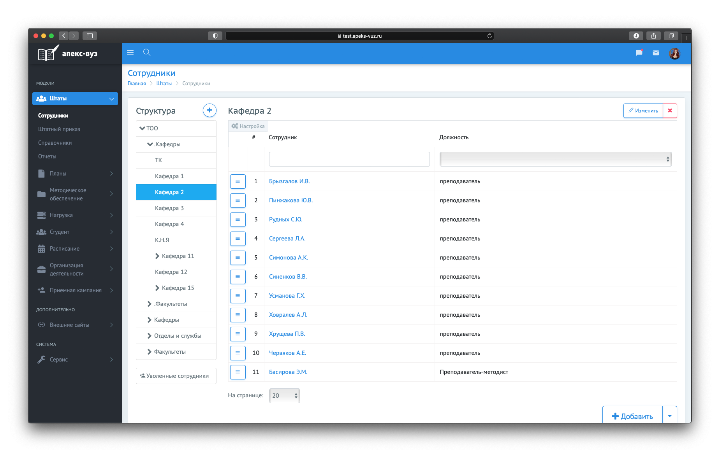Viewport: 720px width, 465px height.
Task: Collapse the Штаты module menu
Action: coord(75,98)
